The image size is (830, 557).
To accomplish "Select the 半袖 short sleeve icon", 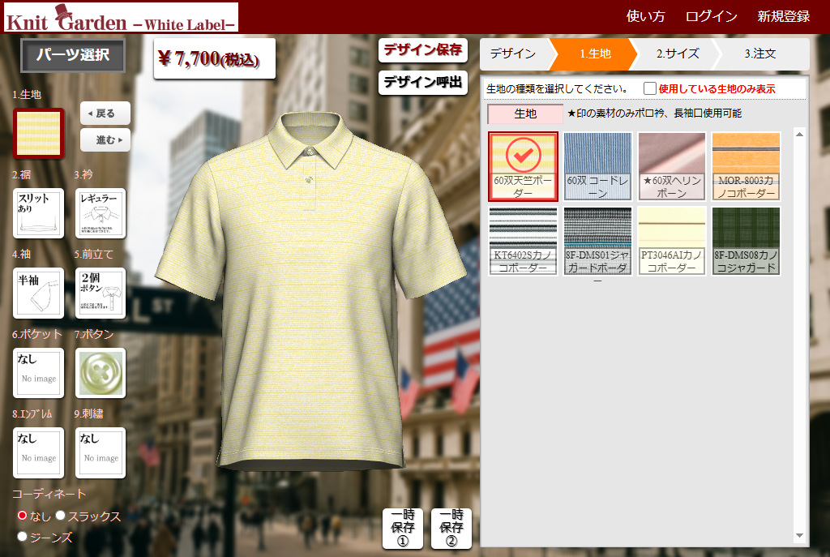I will coord(38,293).
